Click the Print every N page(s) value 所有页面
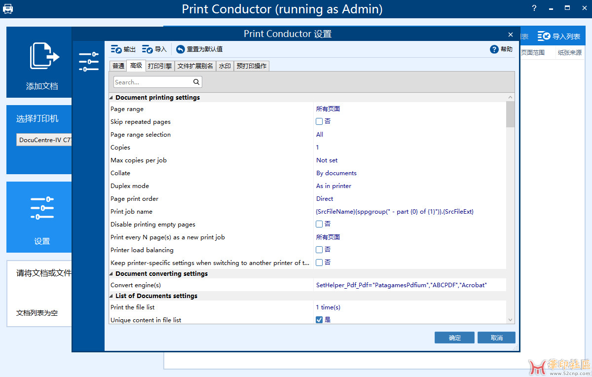Screen dimensions: 592x377 [328, 237]
